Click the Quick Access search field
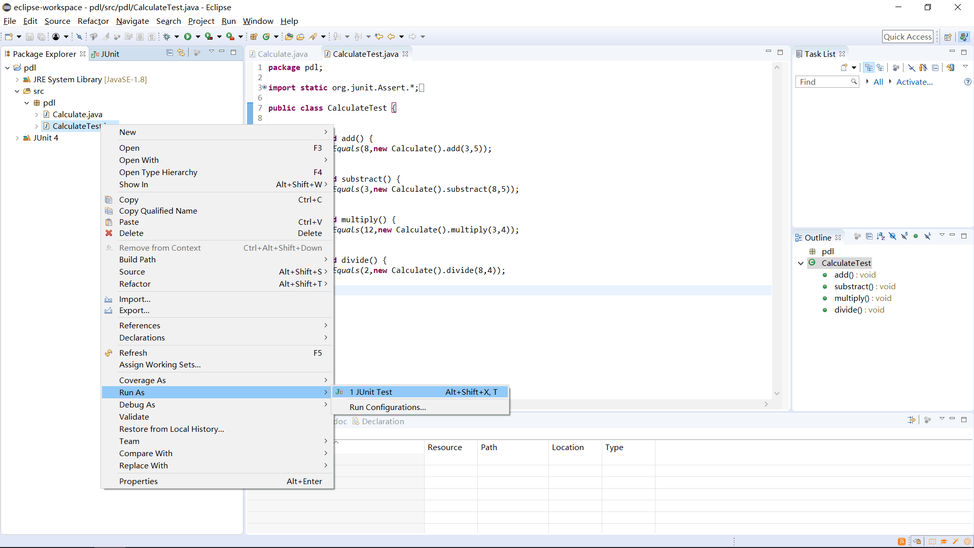 coord(908,37)
